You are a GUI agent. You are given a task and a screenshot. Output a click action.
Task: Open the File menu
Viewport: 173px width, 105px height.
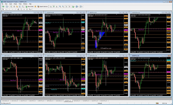pos(2,4)
